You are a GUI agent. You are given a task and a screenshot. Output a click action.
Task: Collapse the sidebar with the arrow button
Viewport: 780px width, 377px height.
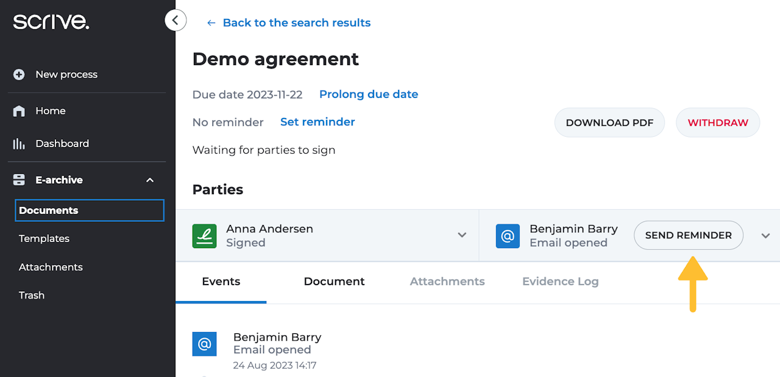(x=175, y=21)
